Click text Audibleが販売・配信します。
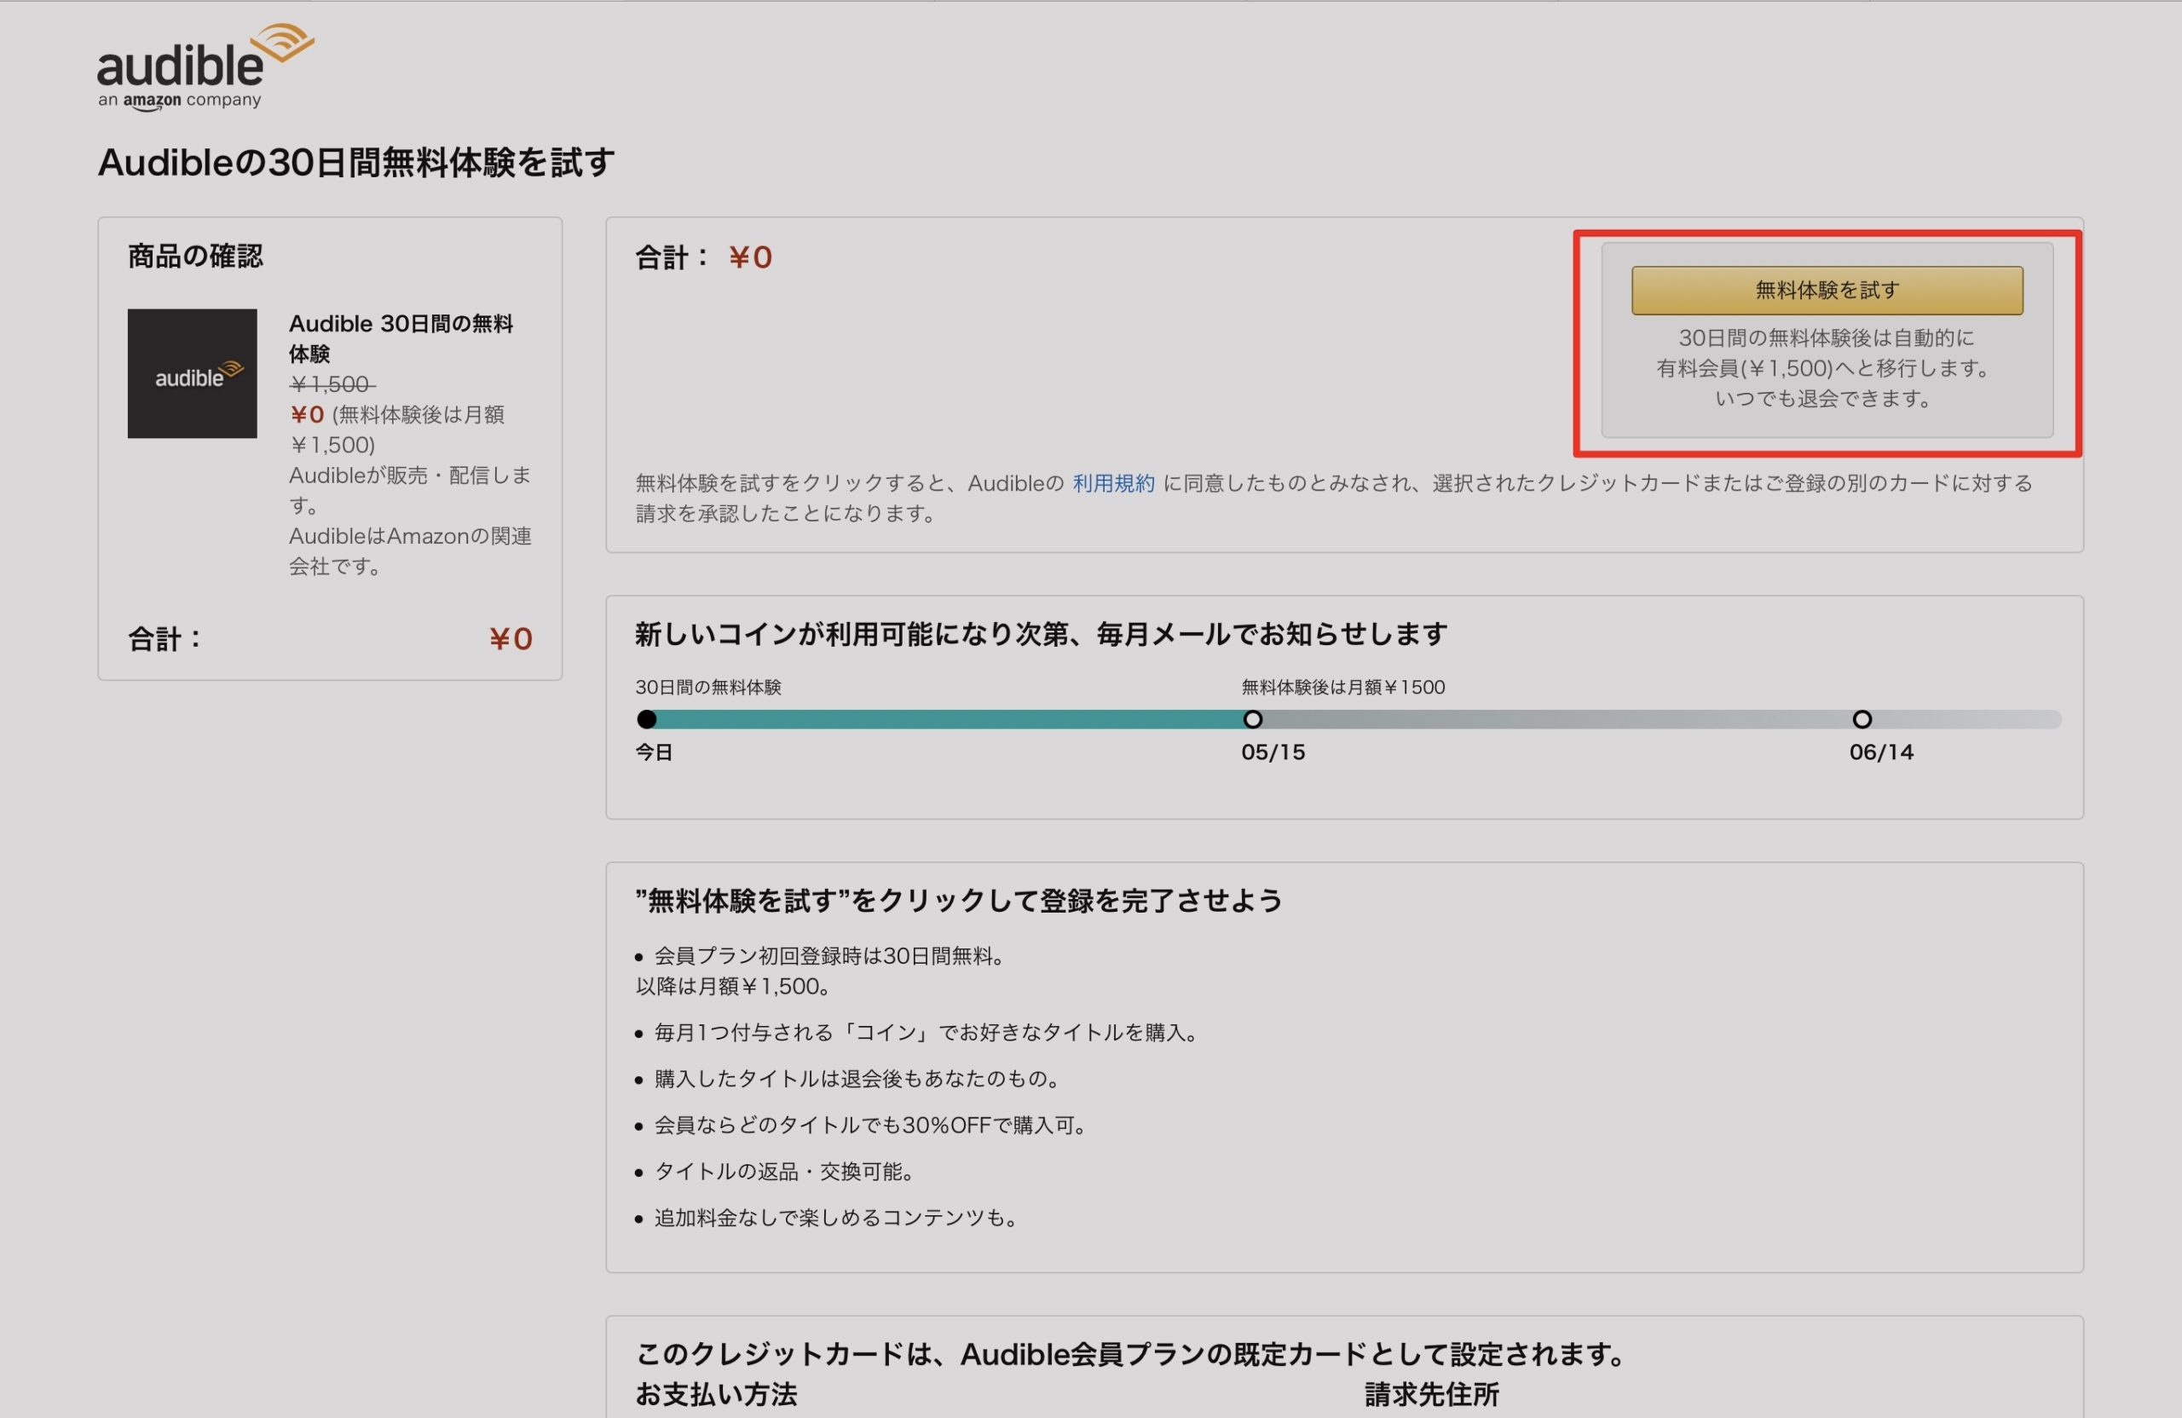The height and width of the screenshot is (1418, 2182). pos(410,490)
